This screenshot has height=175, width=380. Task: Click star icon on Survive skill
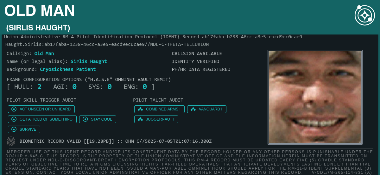(x=14, y=129)
